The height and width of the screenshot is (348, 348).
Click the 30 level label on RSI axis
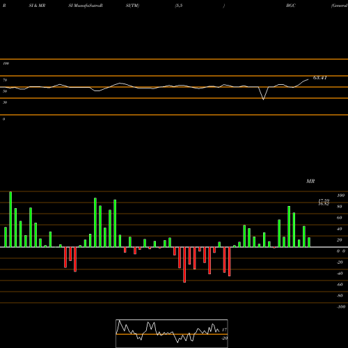5,102
